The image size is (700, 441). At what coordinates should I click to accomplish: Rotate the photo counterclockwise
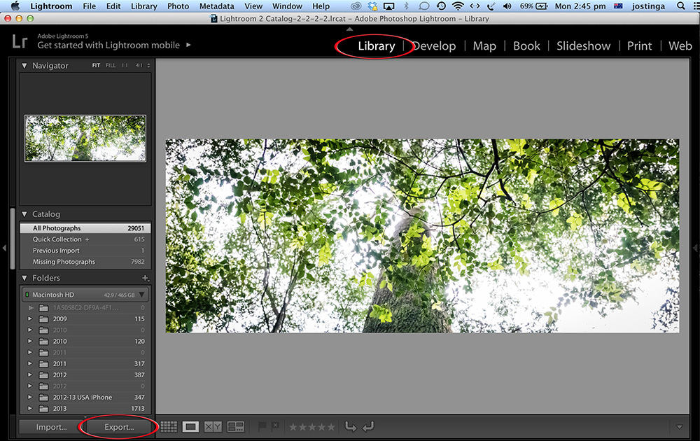coord(351,426)
